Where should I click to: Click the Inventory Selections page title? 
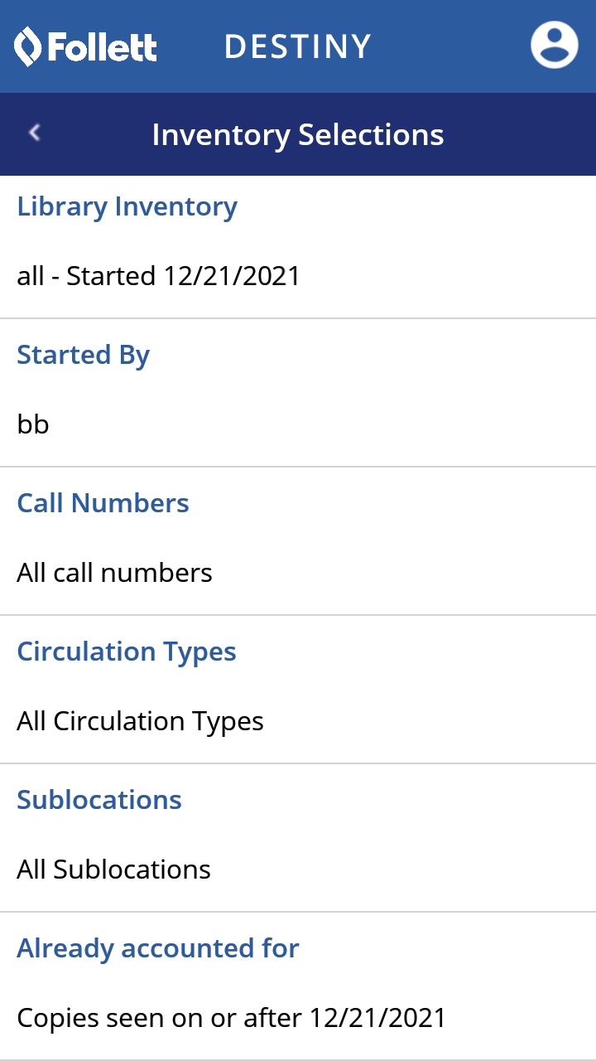[298, 134]
